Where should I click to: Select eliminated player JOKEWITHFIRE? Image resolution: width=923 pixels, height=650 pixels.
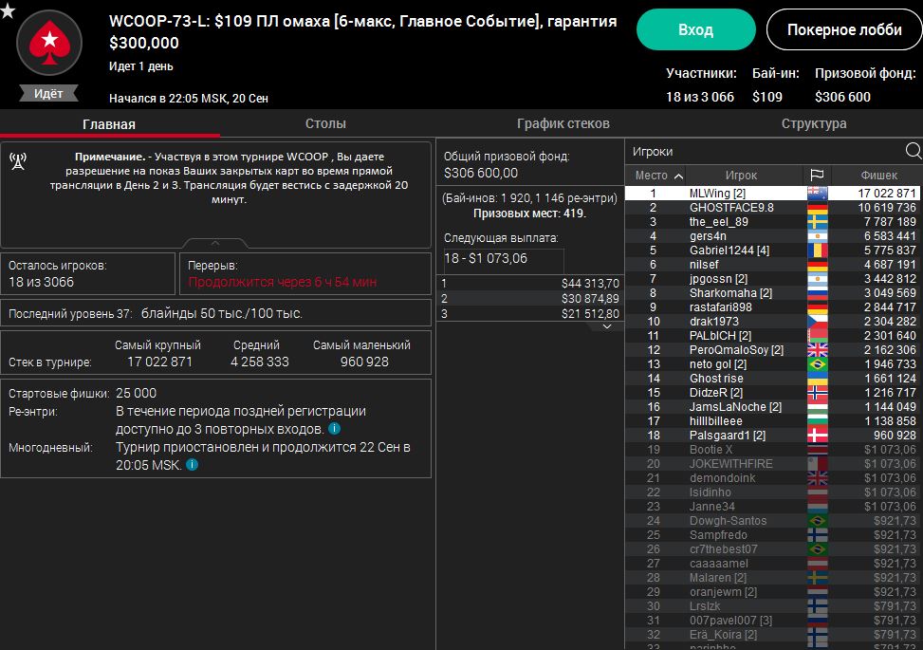(x=773, y=463)
